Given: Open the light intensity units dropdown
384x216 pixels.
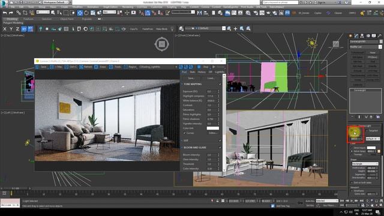Looking at the screenshot, I should (373, 139).
